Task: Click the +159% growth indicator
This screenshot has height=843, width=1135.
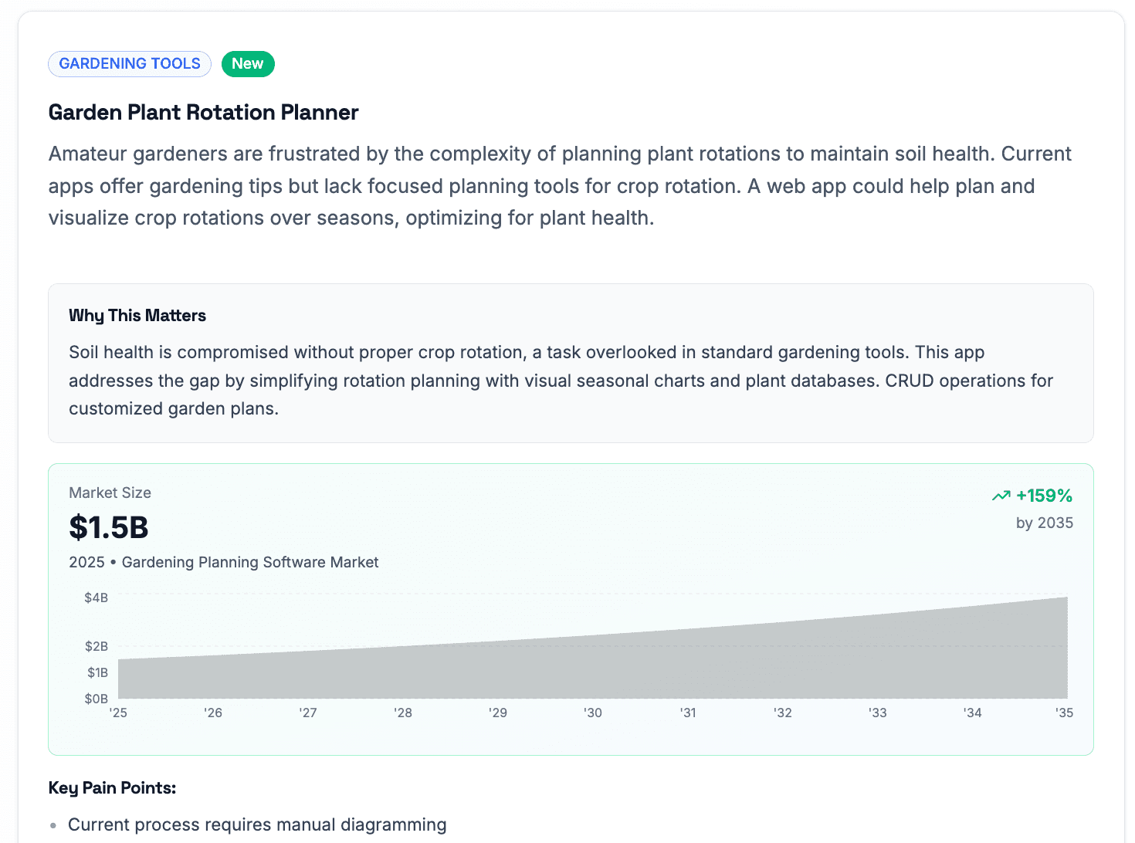Action: tap(1044, 495)
